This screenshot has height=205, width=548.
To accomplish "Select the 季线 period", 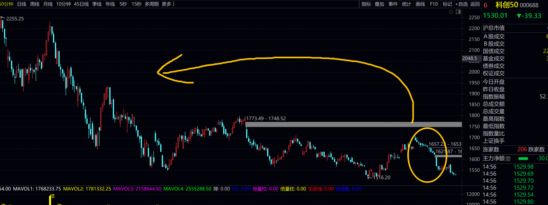I will click(x=97, y=4).
